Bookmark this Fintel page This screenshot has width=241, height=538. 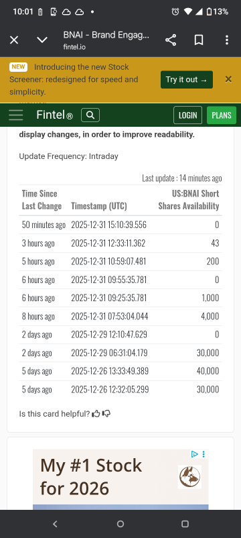[199, 40]
